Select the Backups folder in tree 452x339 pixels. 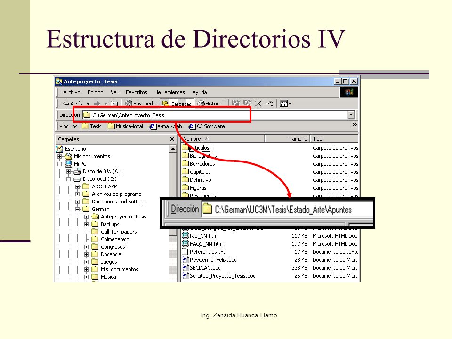pyautogui.click(x=110, y=224)
